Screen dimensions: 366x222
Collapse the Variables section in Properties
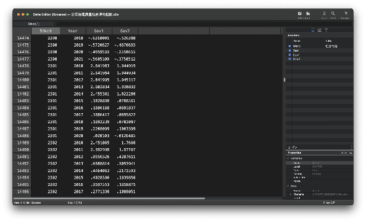click(288, 158)
